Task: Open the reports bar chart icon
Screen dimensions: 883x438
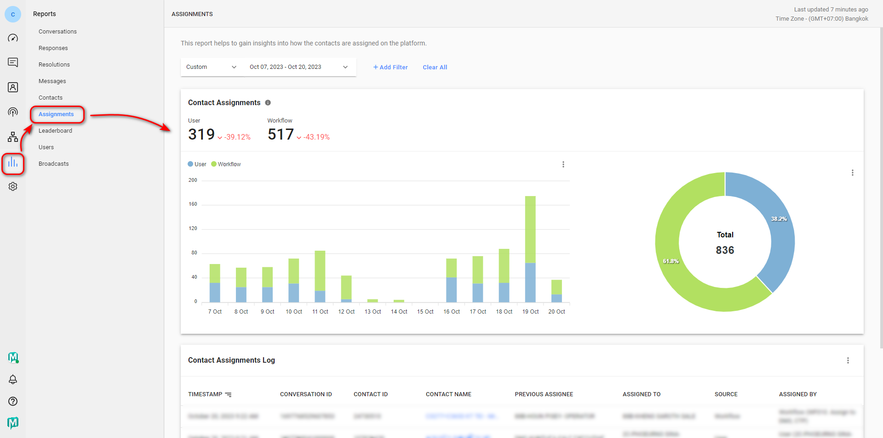Action: (13, 163)
